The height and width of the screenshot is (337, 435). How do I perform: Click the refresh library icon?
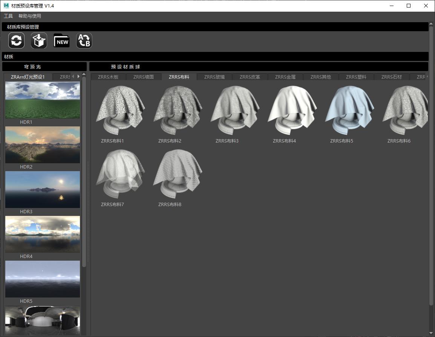pyautogui.click(x=17, y=41)
